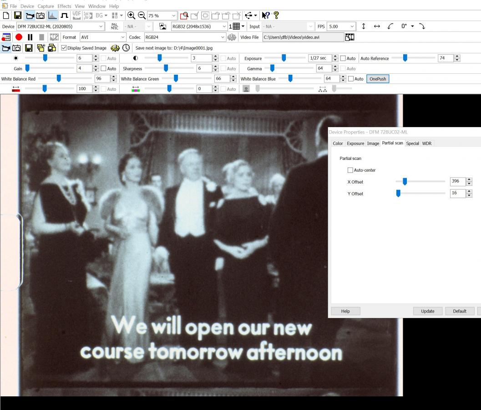481x410 pixels.
Task: Open the Capture menu
Action: tap(46, 6)
